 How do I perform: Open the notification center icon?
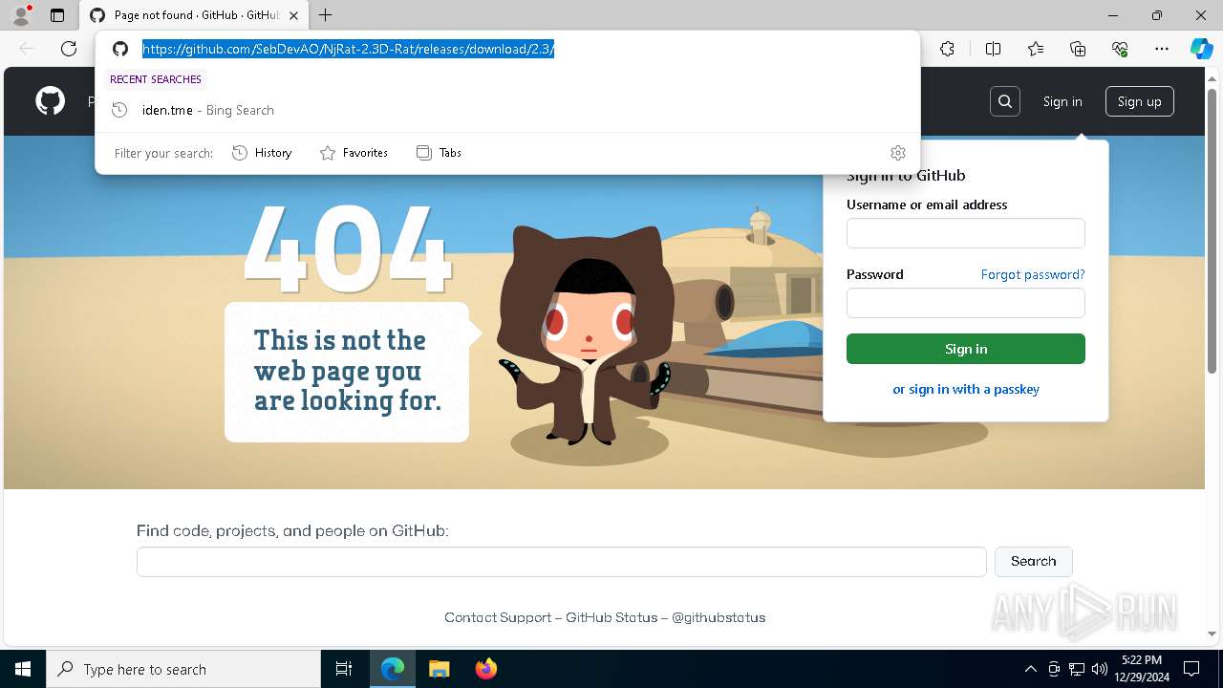[x=1191, y=669]
